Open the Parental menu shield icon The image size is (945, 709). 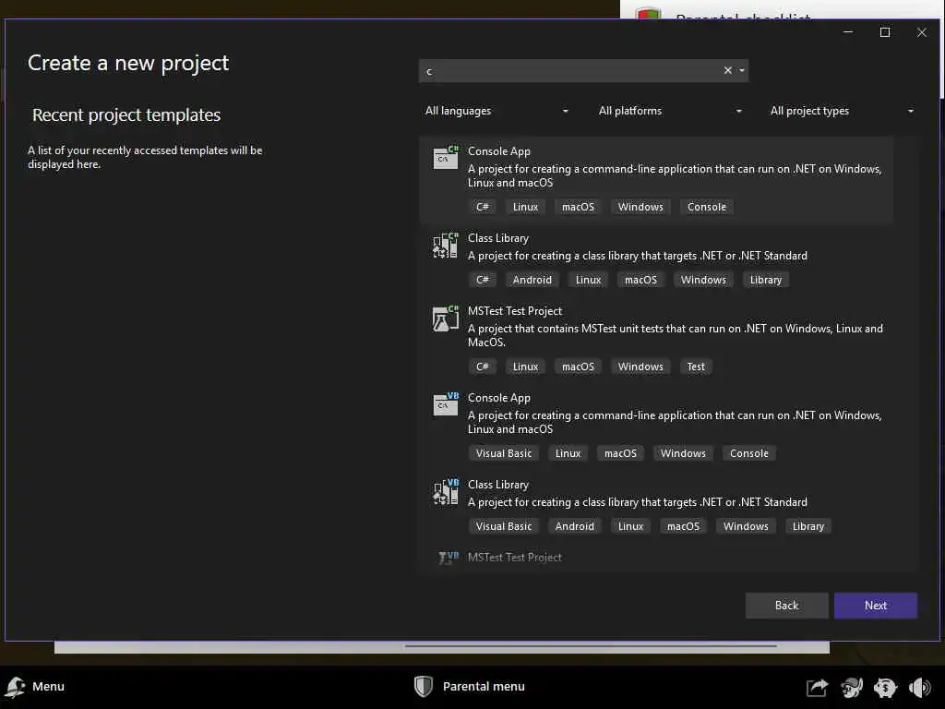pos(424,686)
